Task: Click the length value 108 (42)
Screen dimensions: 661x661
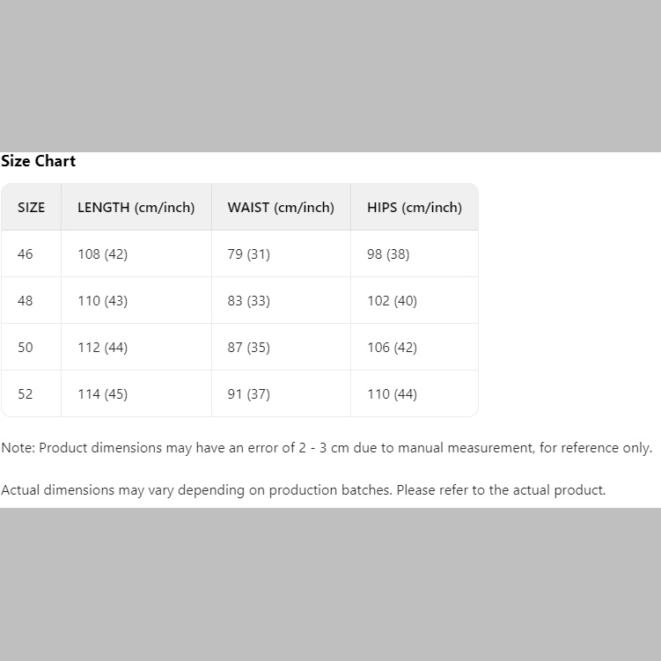Action: pyautogui.click(x=102, y=254)
